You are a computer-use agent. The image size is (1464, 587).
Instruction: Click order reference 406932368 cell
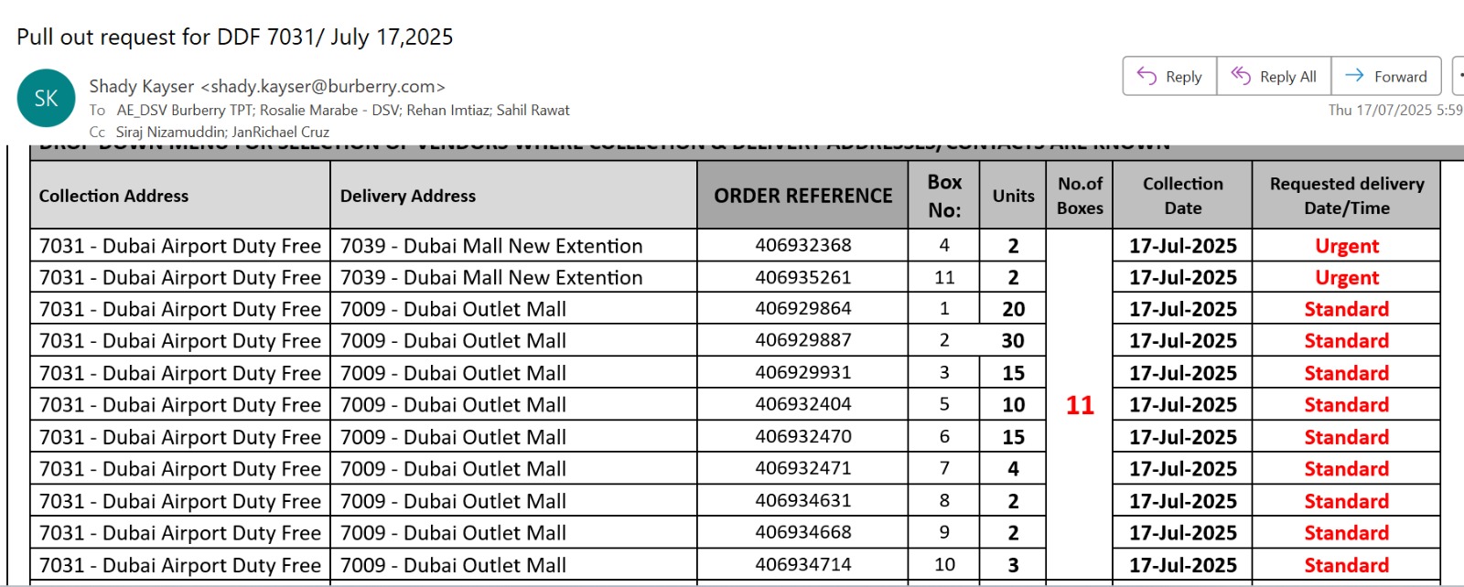802,245
